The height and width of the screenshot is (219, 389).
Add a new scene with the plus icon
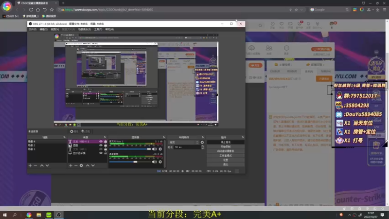click(30, 165)
